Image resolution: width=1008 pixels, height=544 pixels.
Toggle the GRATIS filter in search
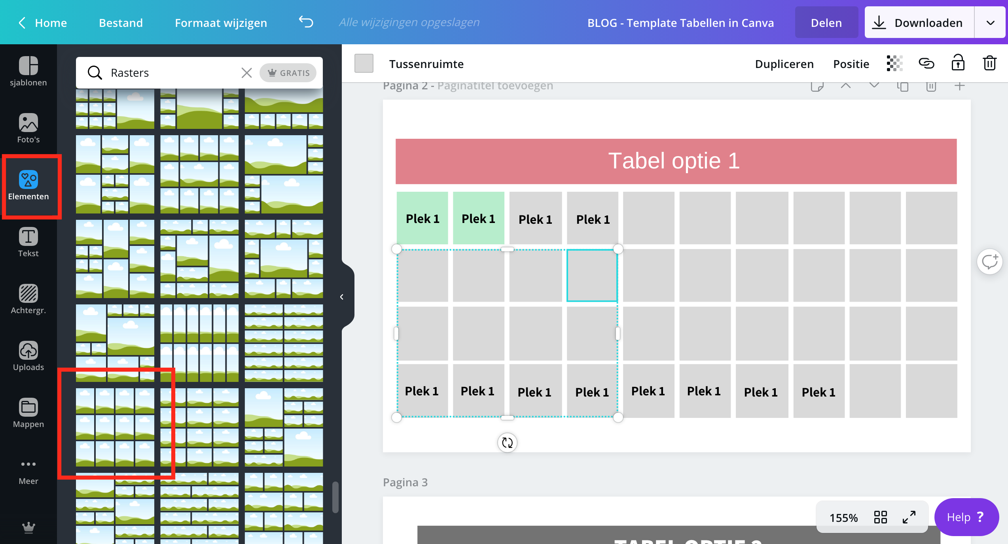click(288, 73)
